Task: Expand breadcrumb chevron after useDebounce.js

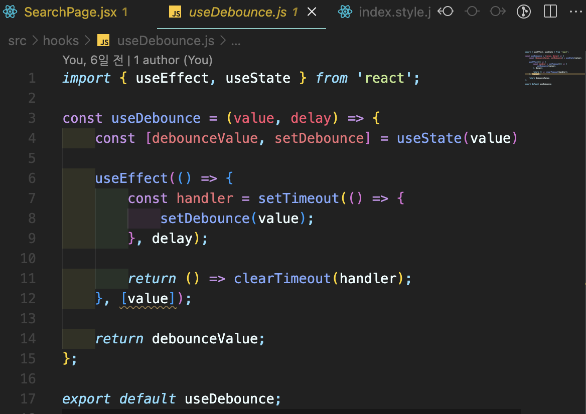Action: point(223,40)
